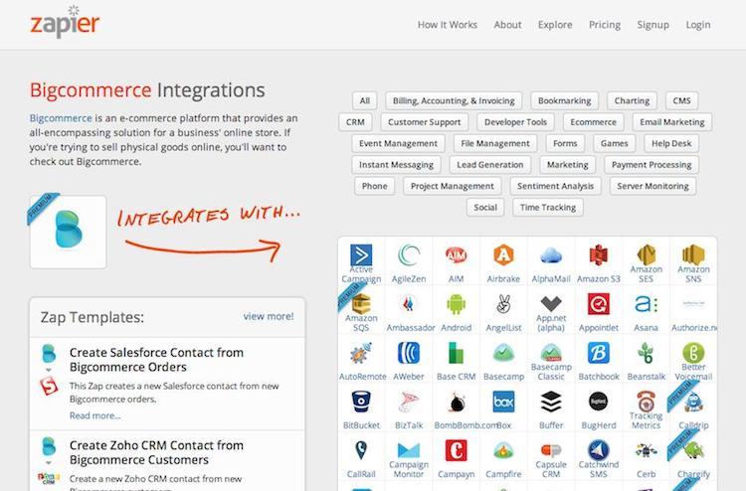Filter by Event Management
The width and height of the screenshot is (746, 491).
click(398, 143)
